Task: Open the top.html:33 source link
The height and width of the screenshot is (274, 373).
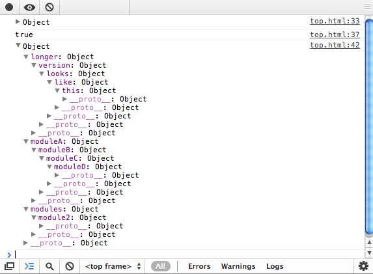Action: pos(335,21)
